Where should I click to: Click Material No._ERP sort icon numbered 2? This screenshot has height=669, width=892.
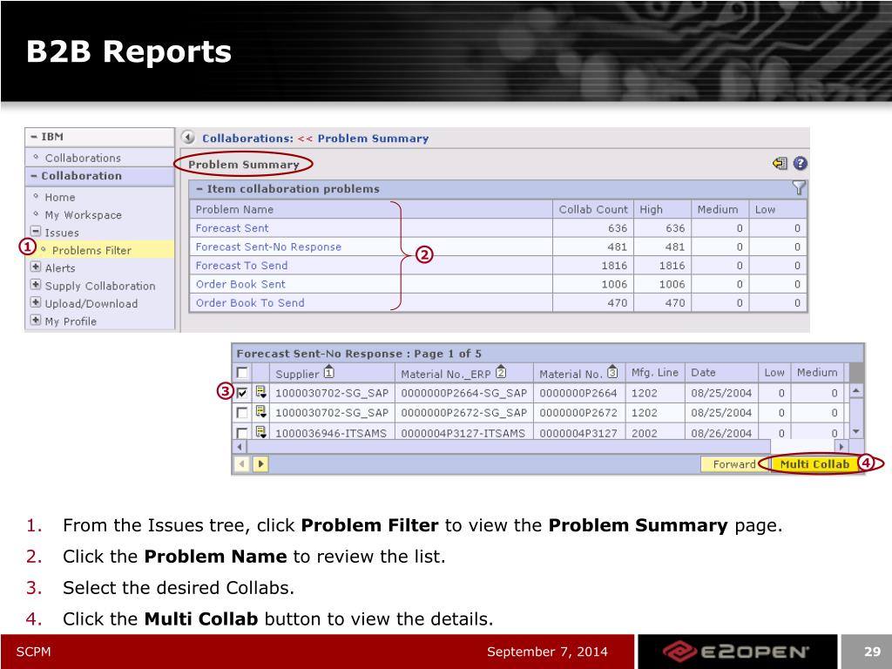501,372
